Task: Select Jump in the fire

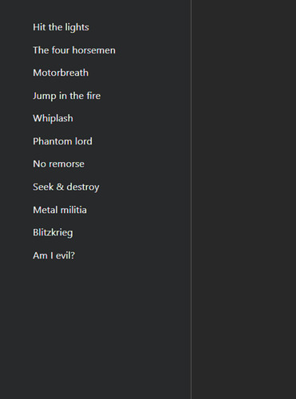Action: tap(67, 96)
